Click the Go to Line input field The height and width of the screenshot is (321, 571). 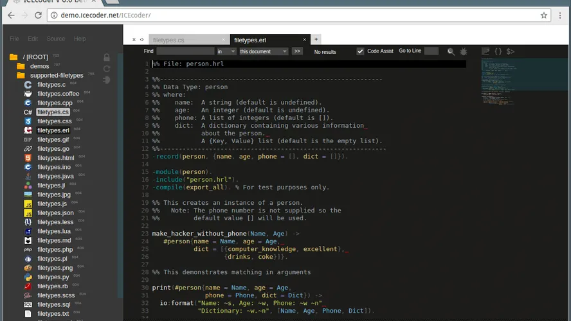[431, 51]
